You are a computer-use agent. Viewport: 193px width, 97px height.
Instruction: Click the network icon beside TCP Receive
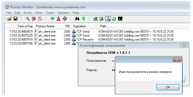[x=74, y=39]
